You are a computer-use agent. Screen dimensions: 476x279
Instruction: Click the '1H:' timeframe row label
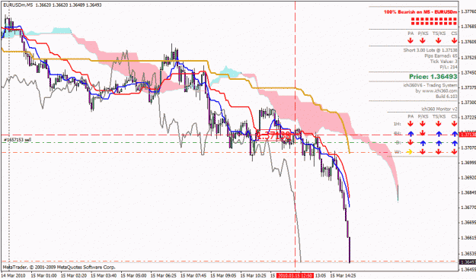[x=397, y=124]
